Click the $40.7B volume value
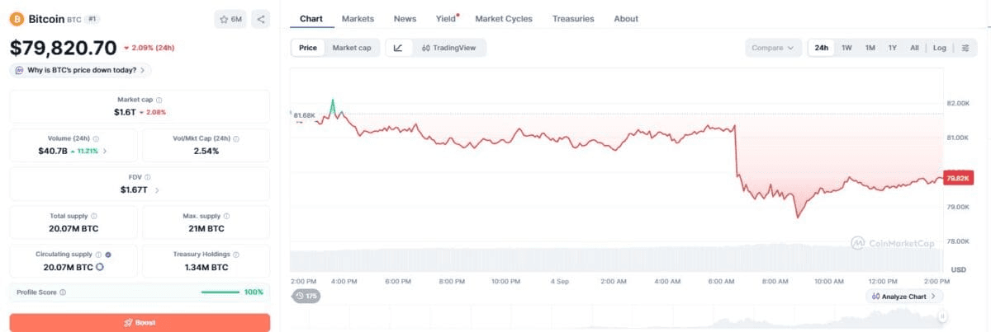The width and height of the screenshot is (991, 332). (x=53, y=151)
